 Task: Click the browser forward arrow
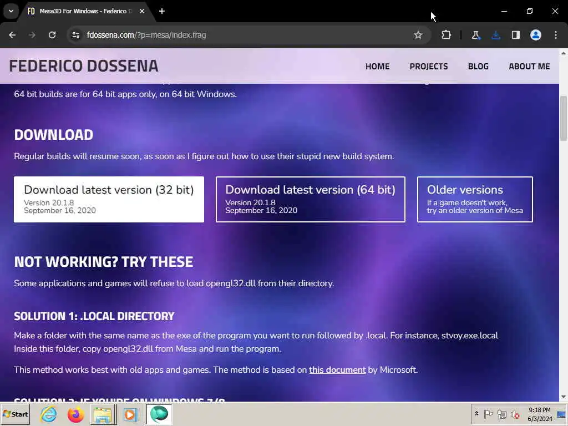[32, 35]
